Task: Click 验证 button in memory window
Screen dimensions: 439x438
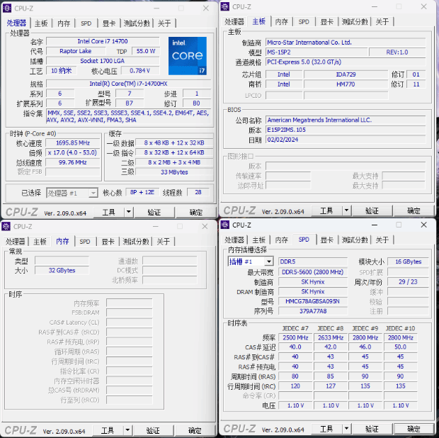Action: click(153, 430)
